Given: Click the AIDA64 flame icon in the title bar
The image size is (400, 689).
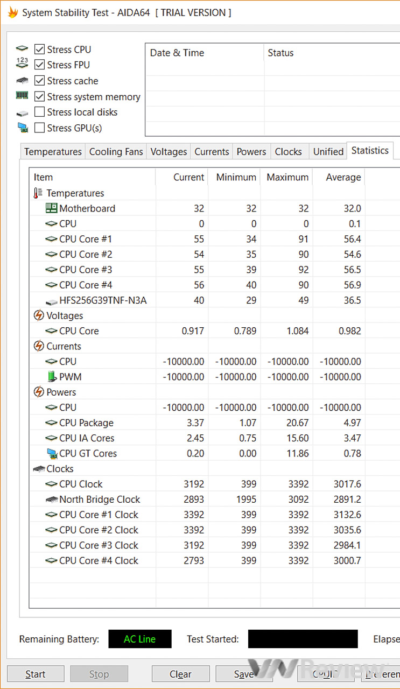Looking at the screenshot, I should coord(12,12).
